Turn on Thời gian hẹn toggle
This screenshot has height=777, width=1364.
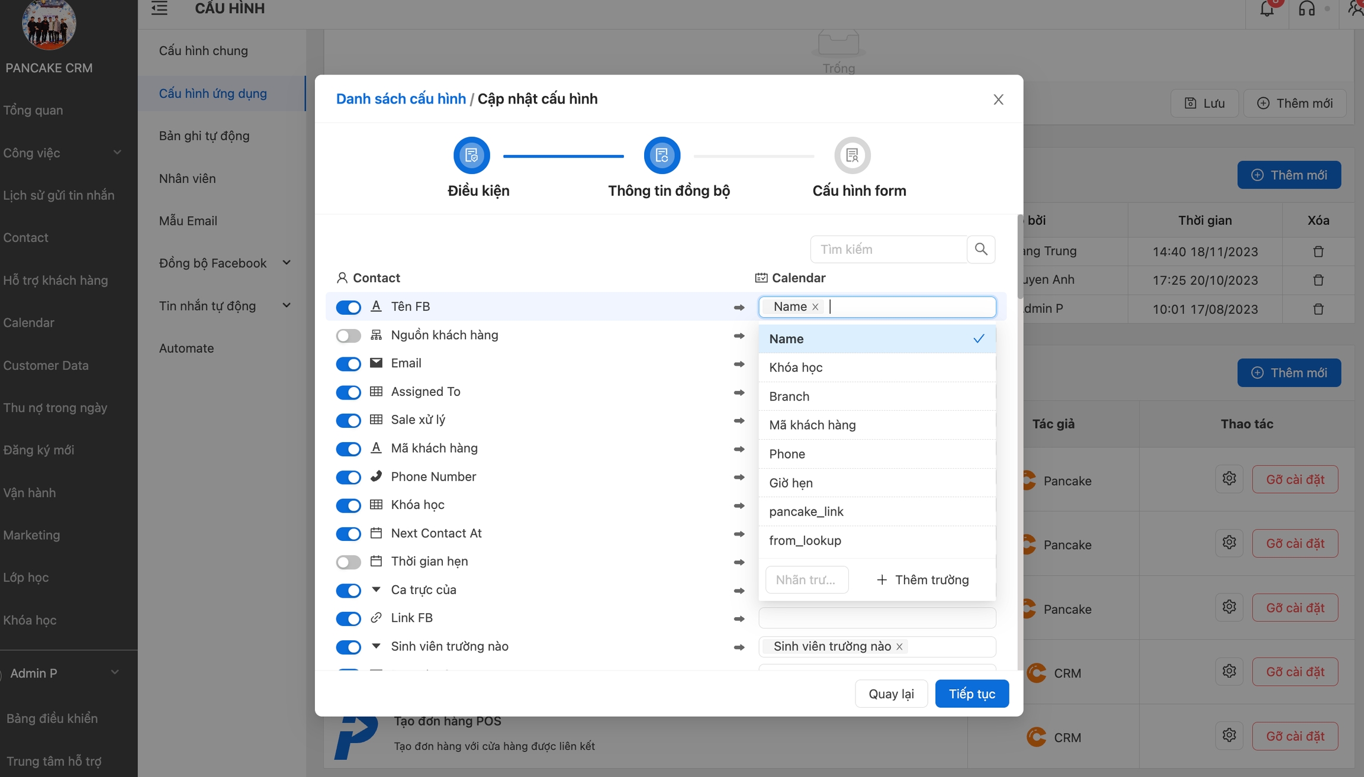[x=348, y=562]
